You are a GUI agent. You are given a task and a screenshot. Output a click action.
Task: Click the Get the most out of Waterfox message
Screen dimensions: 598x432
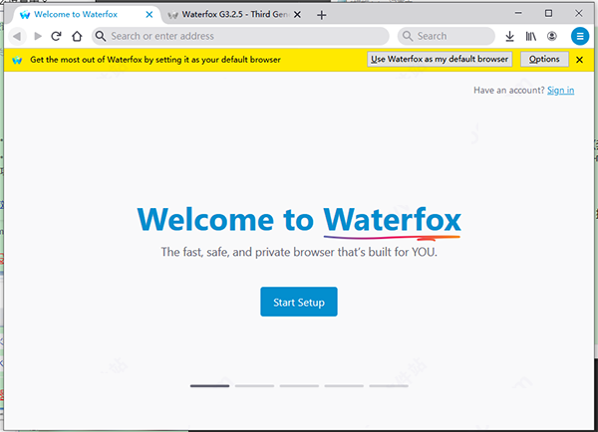point(155,60)
